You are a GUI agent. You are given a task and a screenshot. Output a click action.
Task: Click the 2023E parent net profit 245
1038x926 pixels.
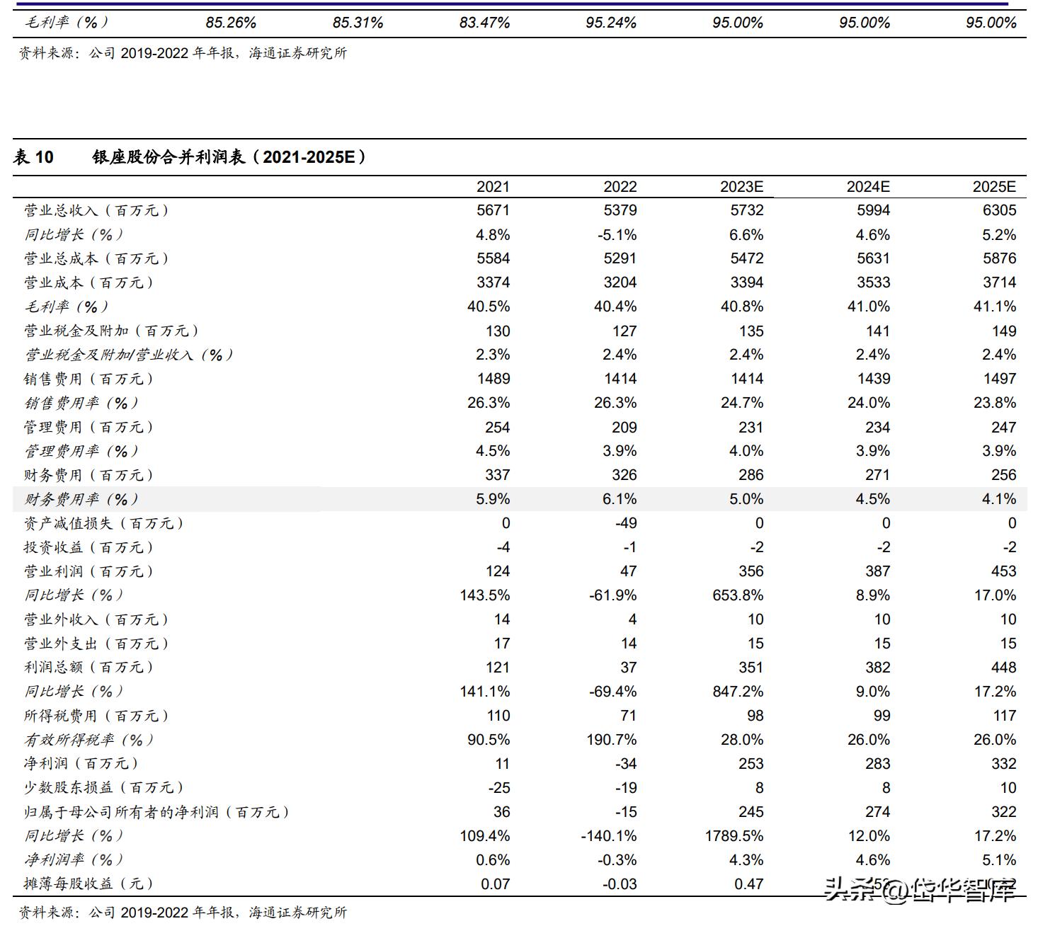click(751, 812)
